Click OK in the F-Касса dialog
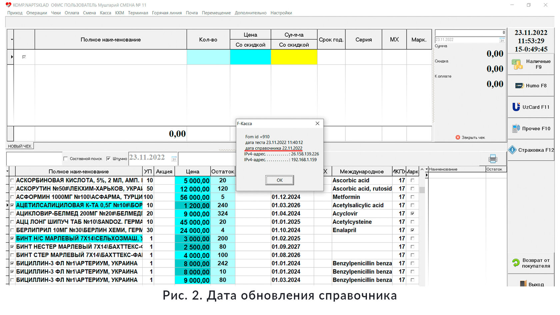560x315 pixels. coord(280,180)
